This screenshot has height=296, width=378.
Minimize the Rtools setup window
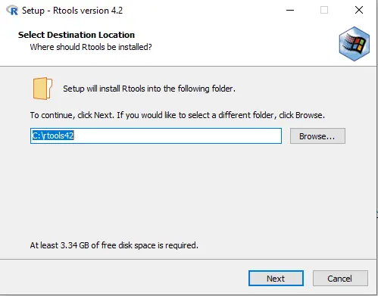290,11
